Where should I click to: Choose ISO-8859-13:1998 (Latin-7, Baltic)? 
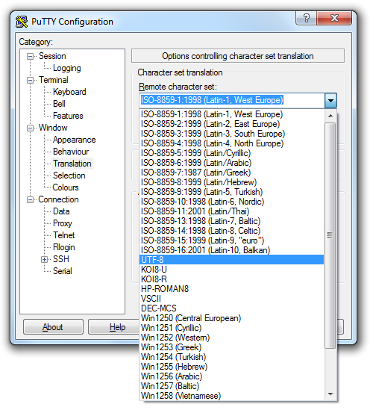click(x=231, y=221)
